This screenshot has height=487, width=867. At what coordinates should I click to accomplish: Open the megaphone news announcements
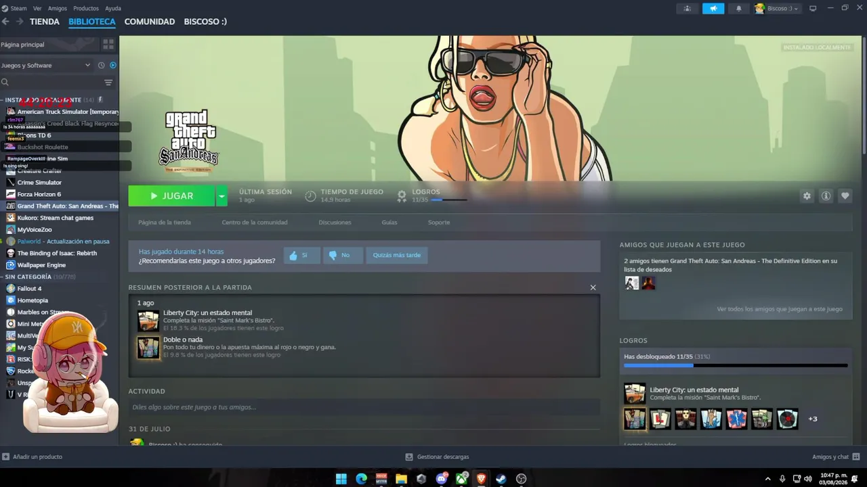coord(713,8)
